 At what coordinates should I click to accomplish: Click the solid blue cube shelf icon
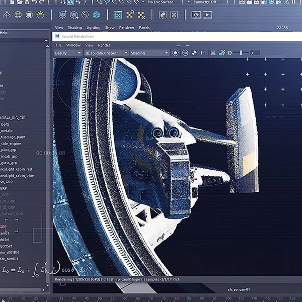tap(96, 15)
